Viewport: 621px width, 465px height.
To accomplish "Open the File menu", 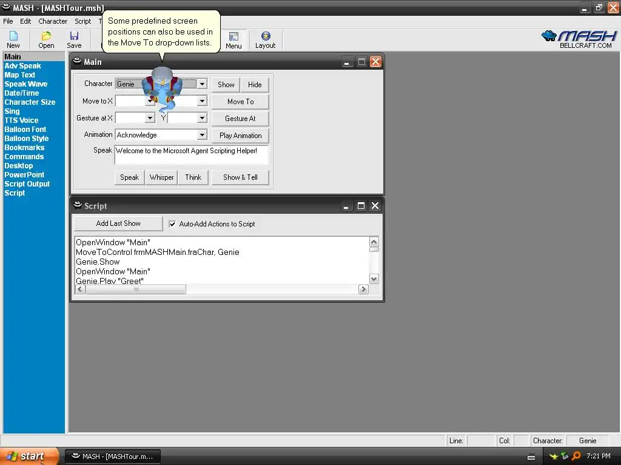I will point(8,21).
